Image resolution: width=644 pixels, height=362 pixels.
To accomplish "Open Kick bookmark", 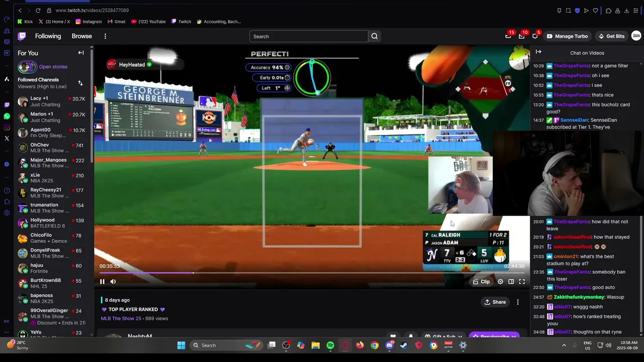I will pyautogui.click(x=25, y=22).
